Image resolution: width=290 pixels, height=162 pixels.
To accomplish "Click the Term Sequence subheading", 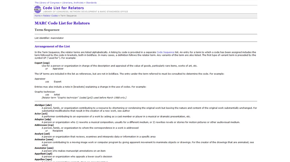I will (x=47, y=30).
